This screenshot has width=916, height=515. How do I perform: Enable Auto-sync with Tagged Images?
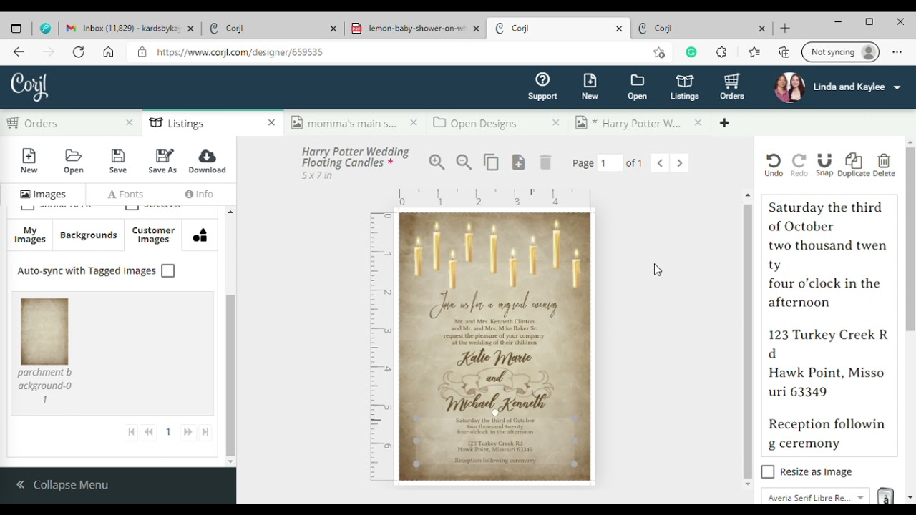coord(167,270)
